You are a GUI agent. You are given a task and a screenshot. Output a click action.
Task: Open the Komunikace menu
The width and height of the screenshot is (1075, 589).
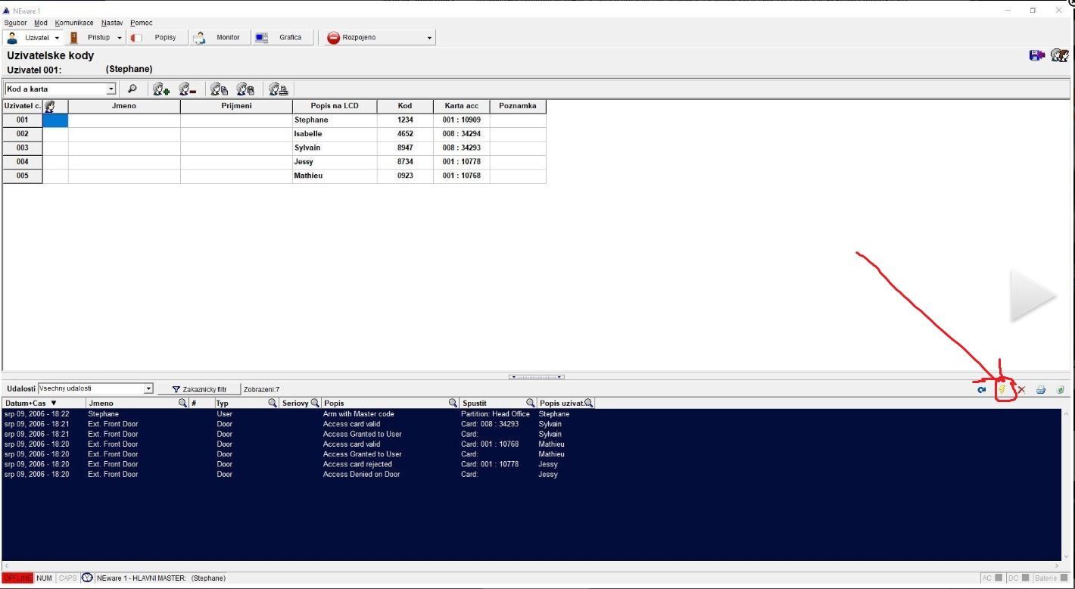click(x=74, y=23)
